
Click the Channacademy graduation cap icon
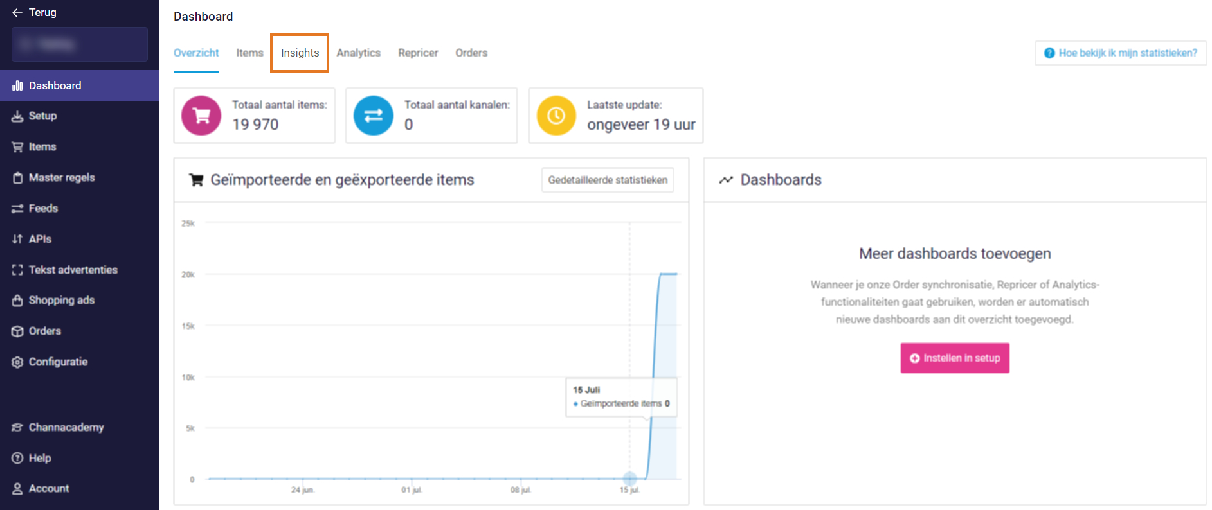(x=17, y=428)
